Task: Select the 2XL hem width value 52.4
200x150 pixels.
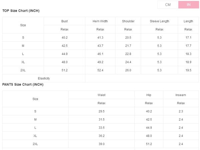Action: [x=100, y=70]
